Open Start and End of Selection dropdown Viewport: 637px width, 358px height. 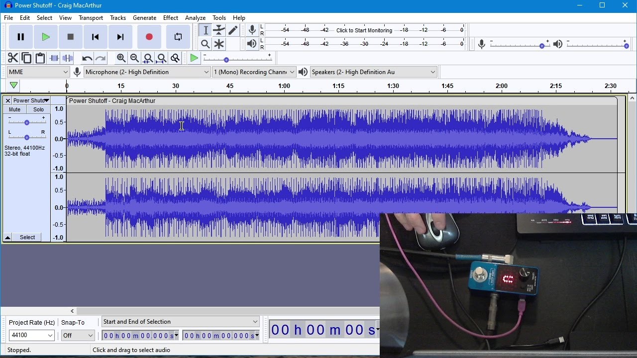click(181, 322)
